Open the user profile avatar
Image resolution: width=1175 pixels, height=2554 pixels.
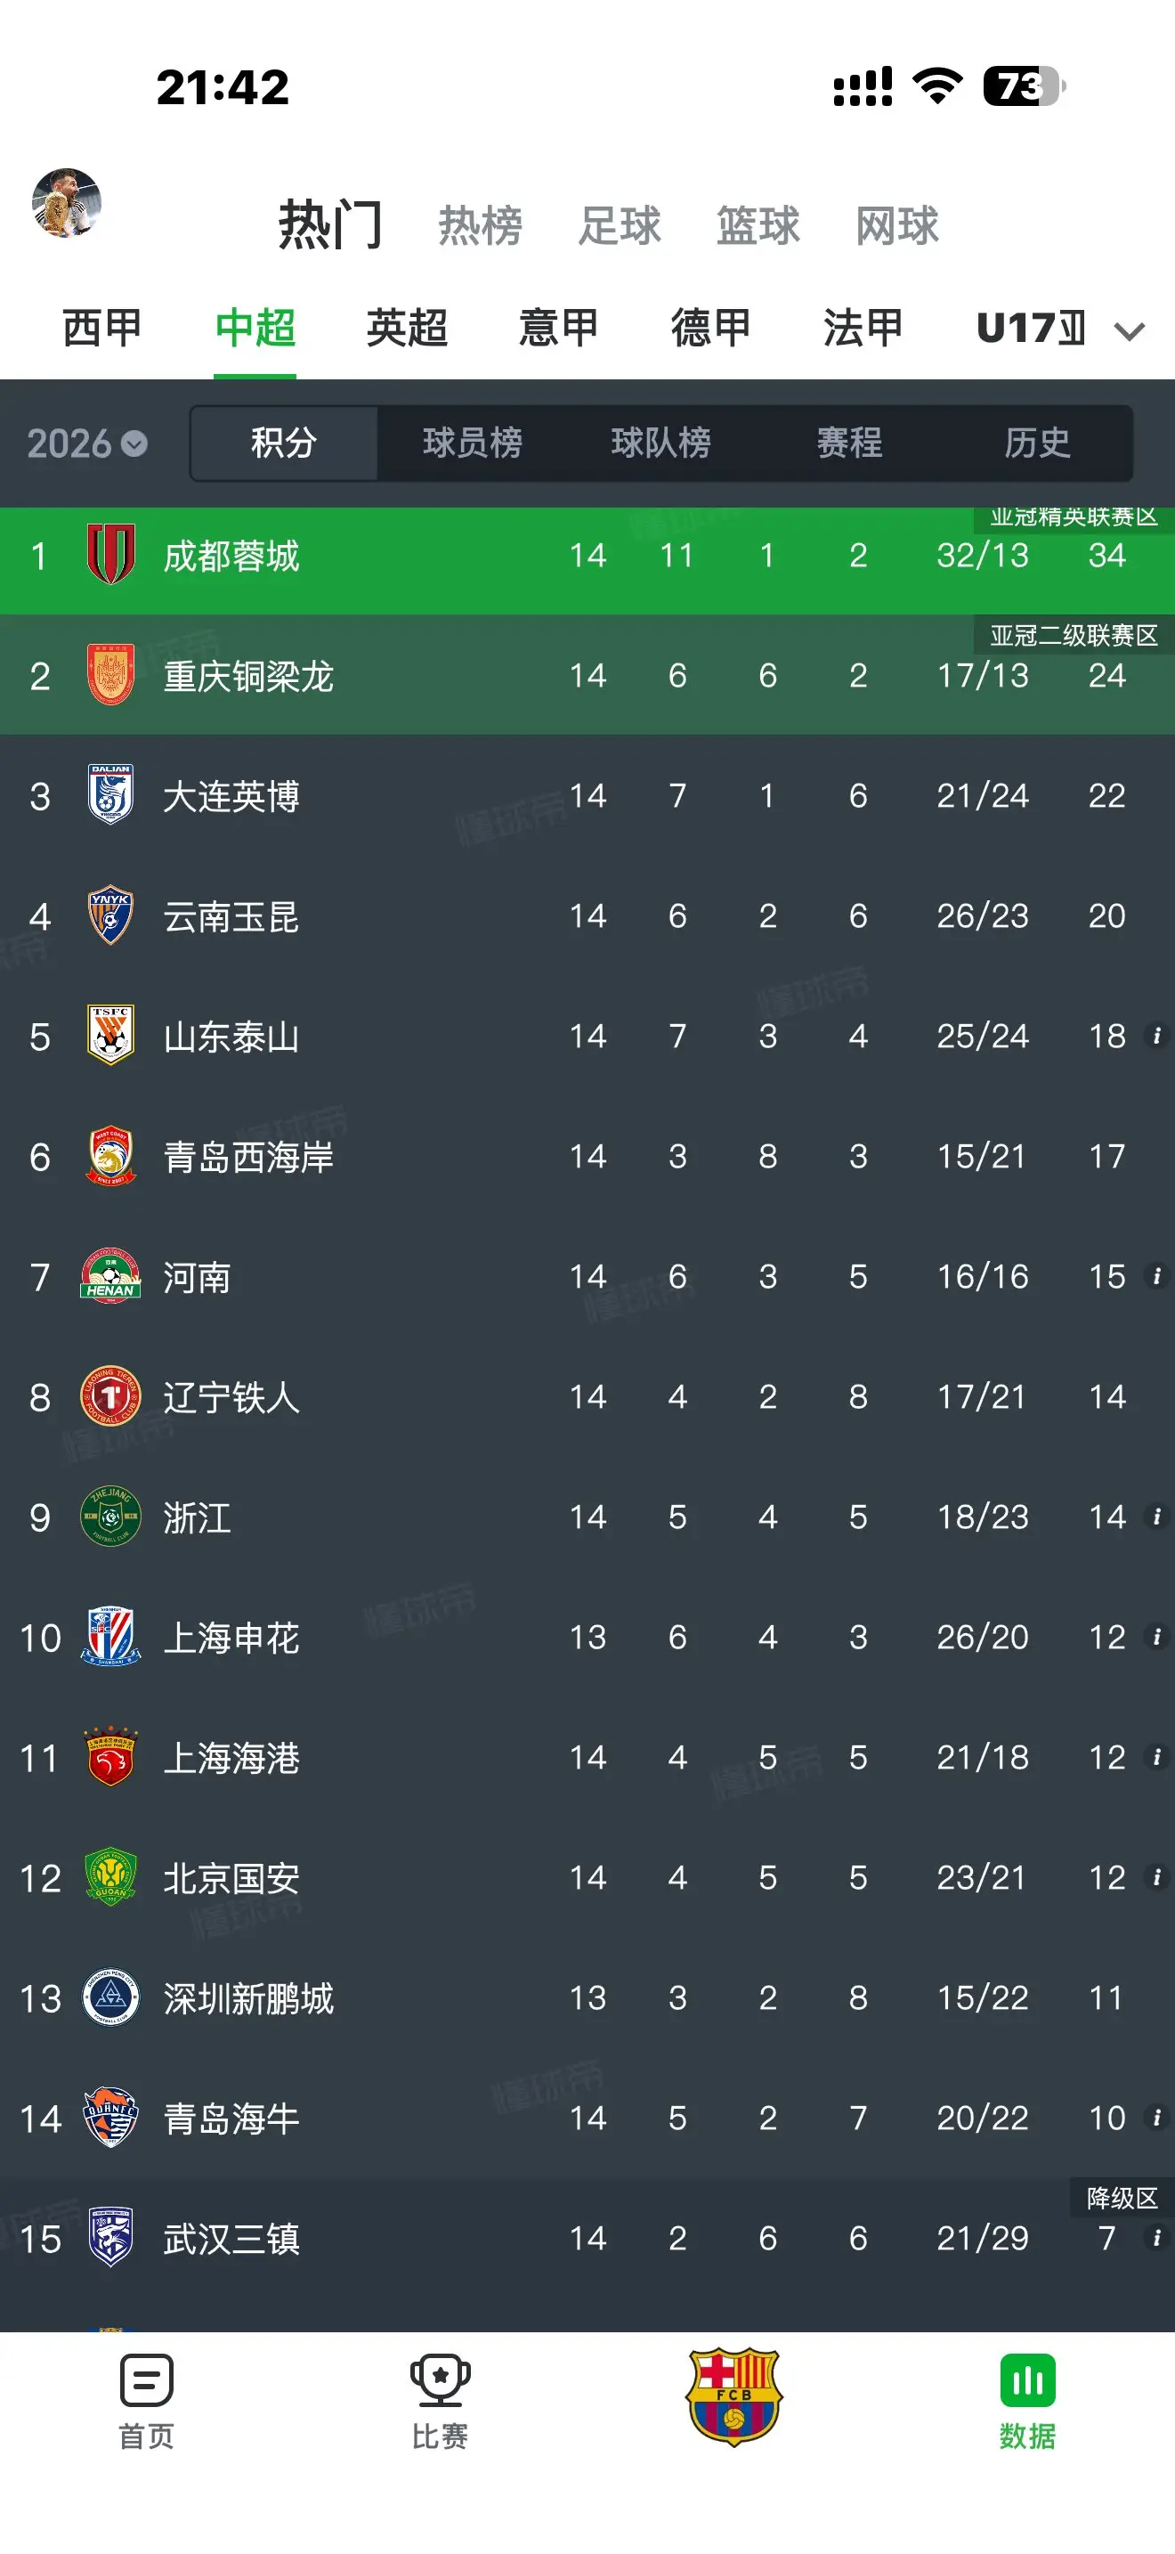tap(67, 203)
